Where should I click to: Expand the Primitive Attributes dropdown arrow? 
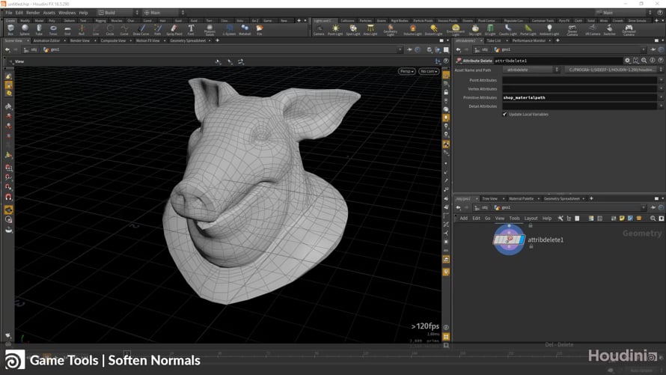point(661,97)
